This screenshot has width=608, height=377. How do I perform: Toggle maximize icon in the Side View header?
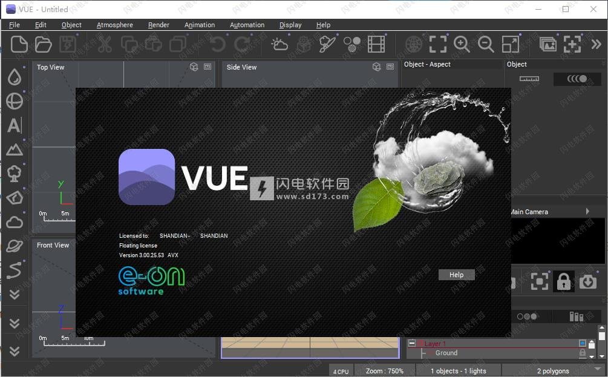click(390, 67)
